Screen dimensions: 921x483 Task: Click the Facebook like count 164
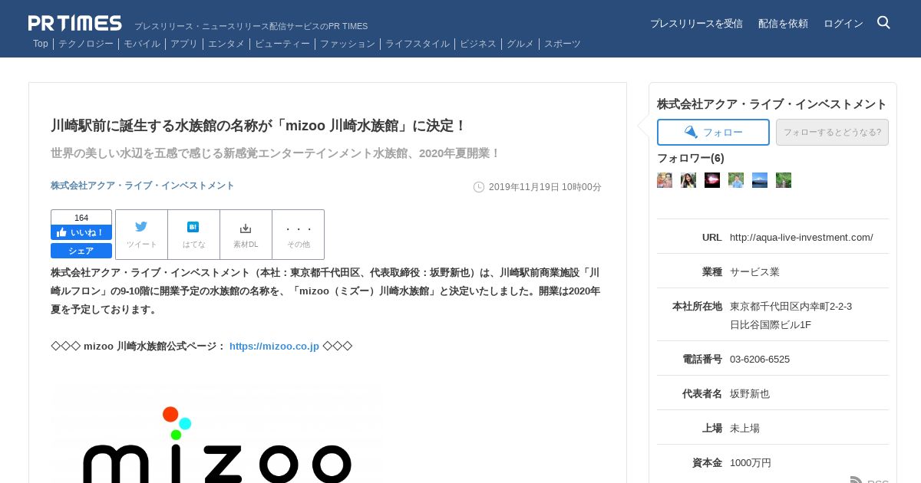point(81,218)
